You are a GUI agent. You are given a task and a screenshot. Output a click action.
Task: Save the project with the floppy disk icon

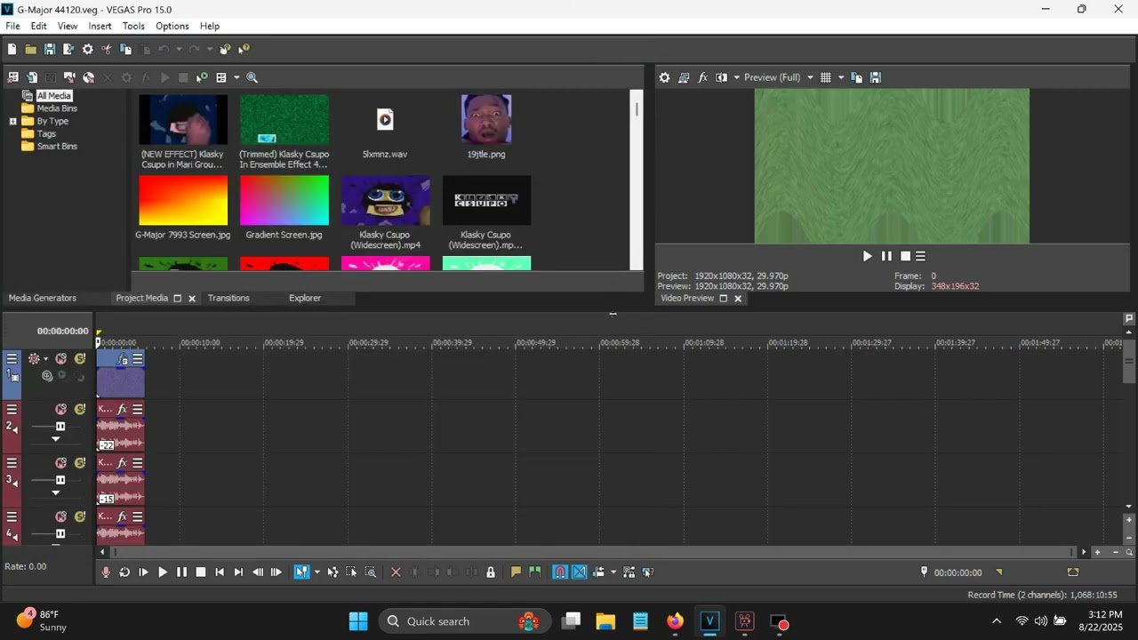coord(49,50)
